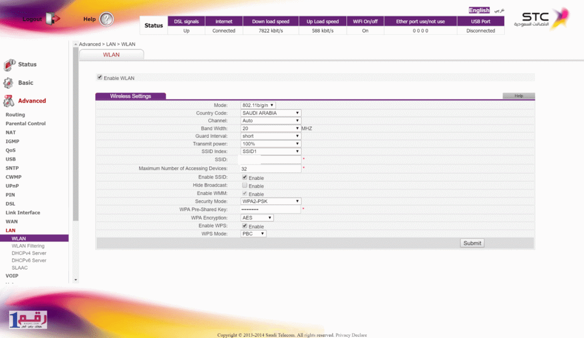Select WLAN Filtering in the sidebar
This screenshot has width=584, height=338.
coord(29,246)
